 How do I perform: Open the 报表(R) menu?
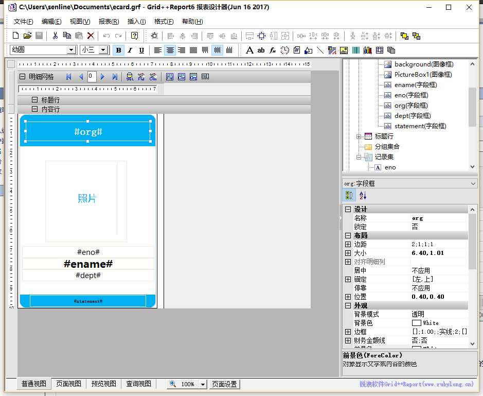(x=109, y=22)
